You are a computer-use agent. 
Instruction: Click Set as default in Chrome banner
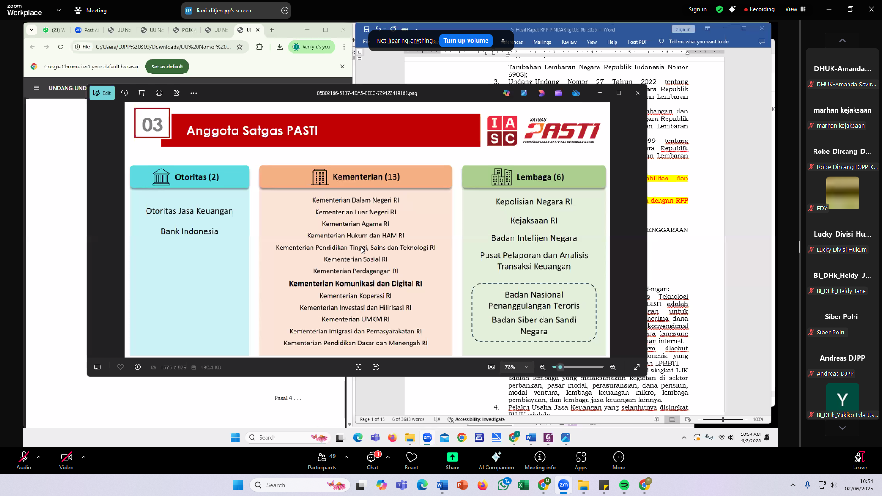pyautogui.click(x=167, y=67)
